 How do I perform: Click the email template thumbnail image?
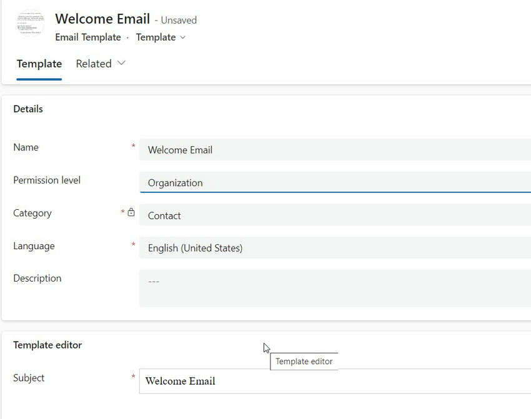[31, 24]
